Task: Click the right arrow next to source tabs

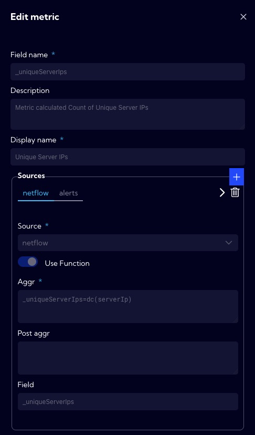Action: [x=222, y=192]
